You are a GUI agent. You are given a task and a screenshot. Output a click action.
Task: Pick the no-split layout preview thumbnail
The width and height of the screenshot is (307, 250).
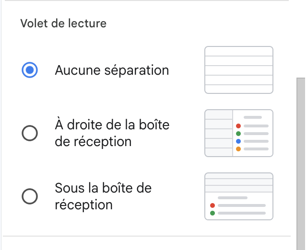coord(239,70)
